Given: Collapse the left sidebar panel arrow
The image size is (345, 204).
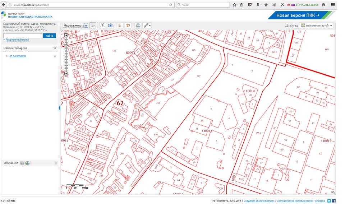Looking at the screenshot, I should (59, 108).
